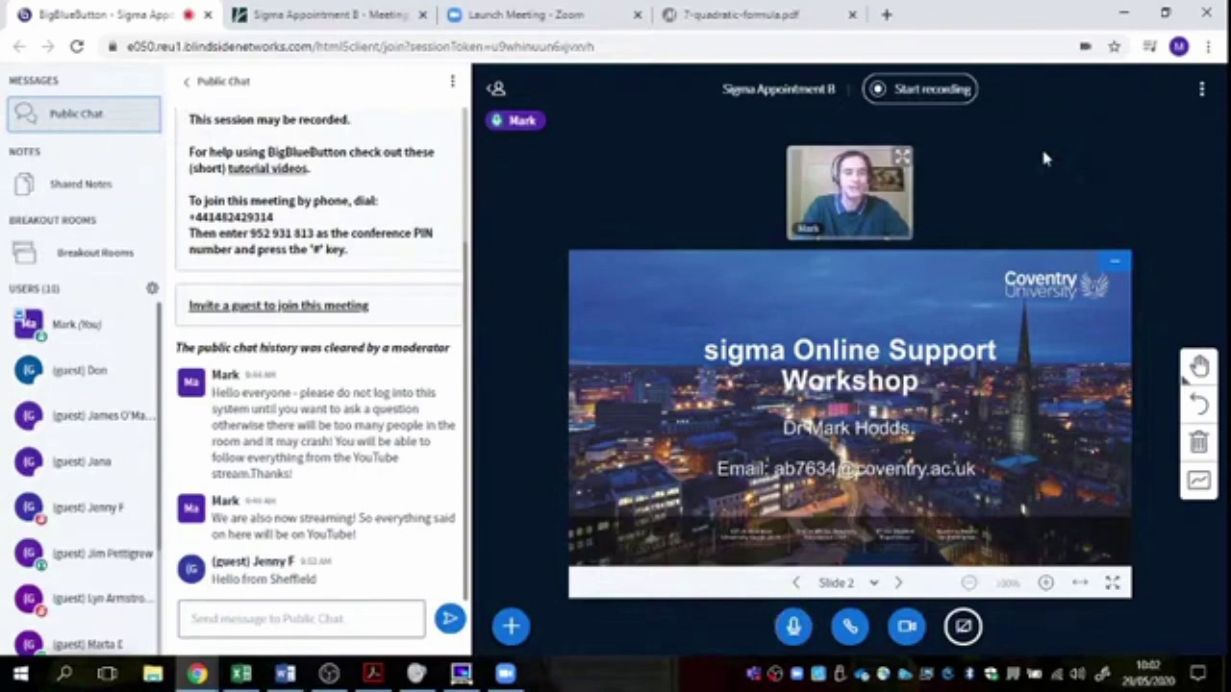
Task: Fit slide to width
Action: coord(1080,582)
